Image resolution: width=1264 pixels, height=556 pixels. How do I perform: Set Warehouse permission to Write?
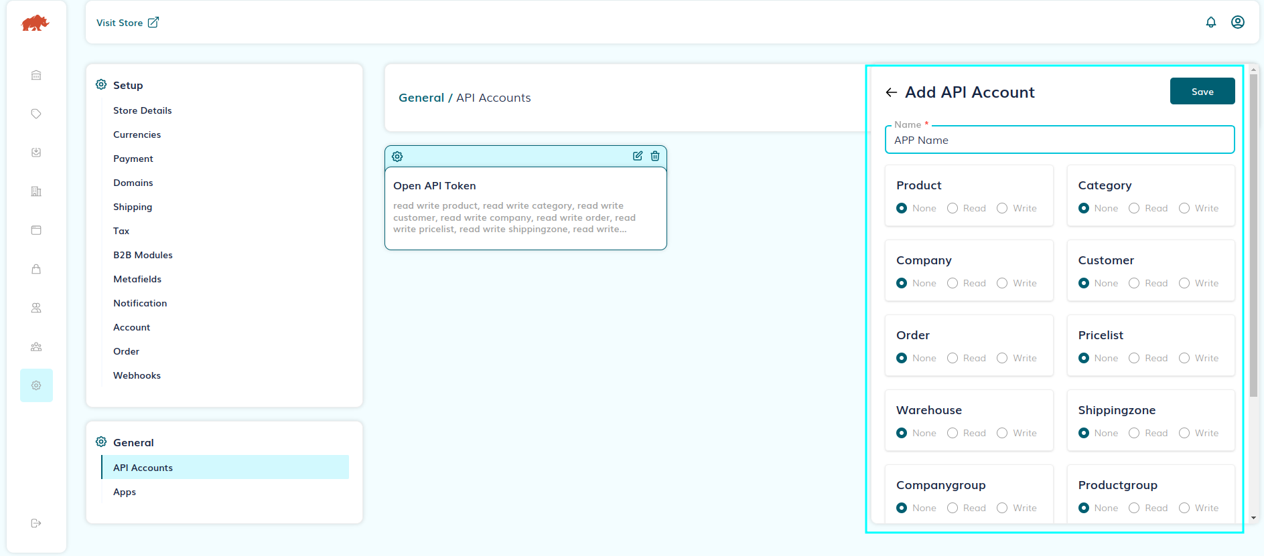[x=1002, y=433]
